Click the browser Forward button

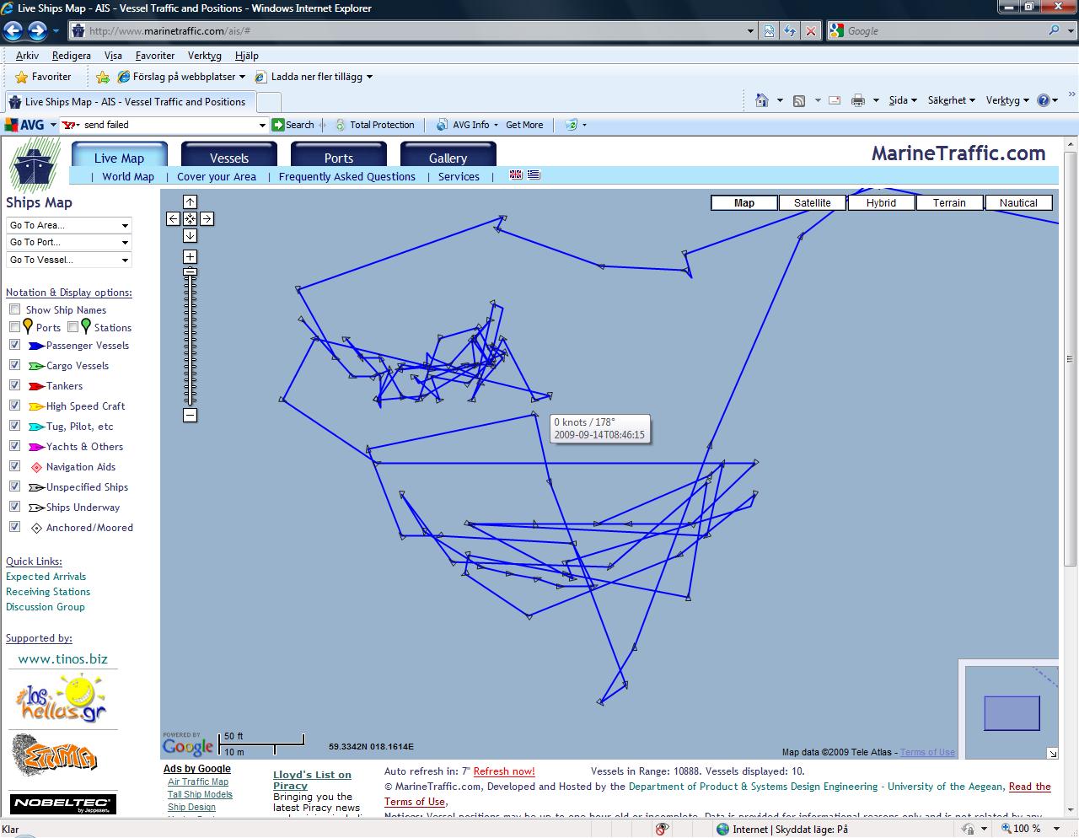37,31
